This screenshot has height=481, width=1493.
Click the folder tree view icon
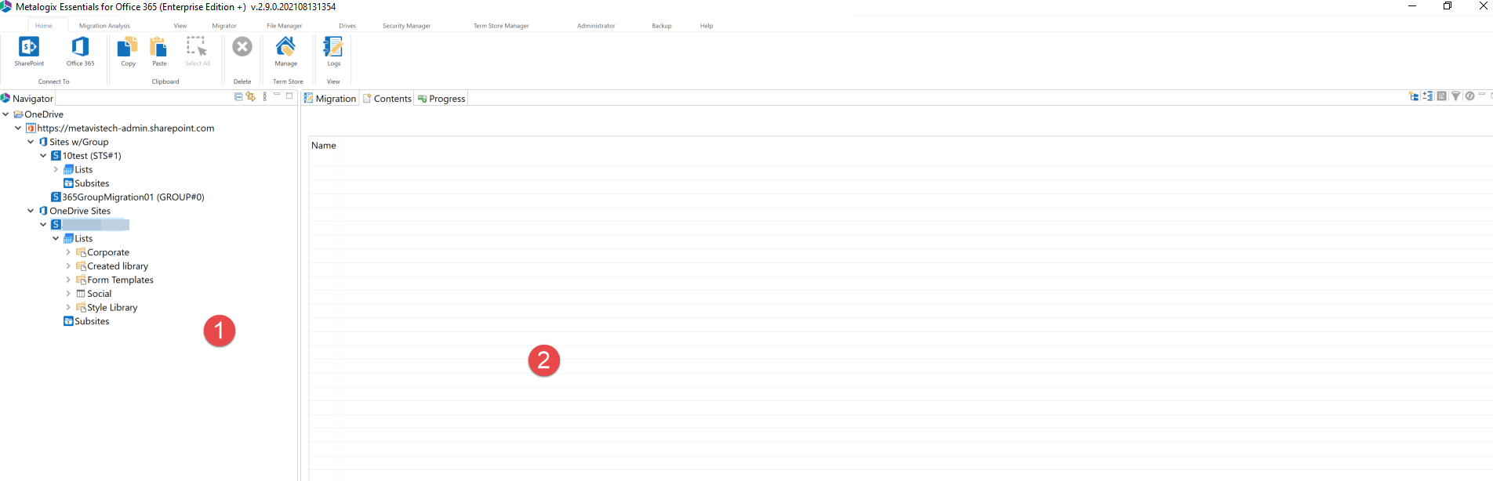(x=1414, y=96)
